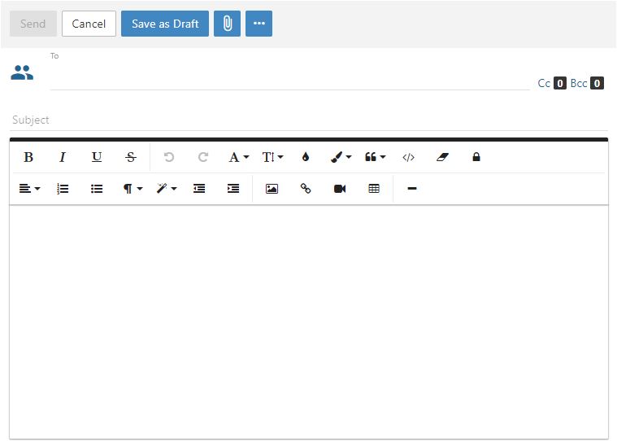Show the Cc recipients field
Screen dimensions: 617x441
pos(544,83)
